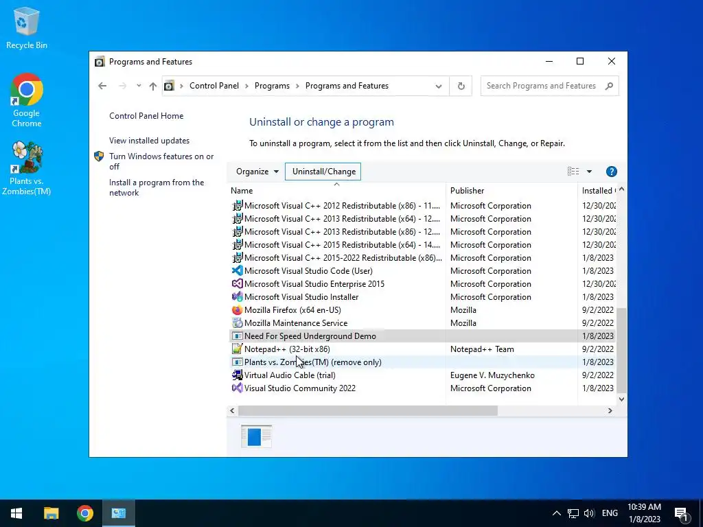Click the Refresh button in the address bar
Image resolution: width=703 pixels, height=527 pixels.
461,86
